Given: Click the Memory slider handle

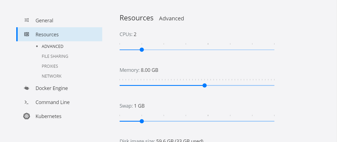Looking at the screenshot, I should tap(204, 86).
